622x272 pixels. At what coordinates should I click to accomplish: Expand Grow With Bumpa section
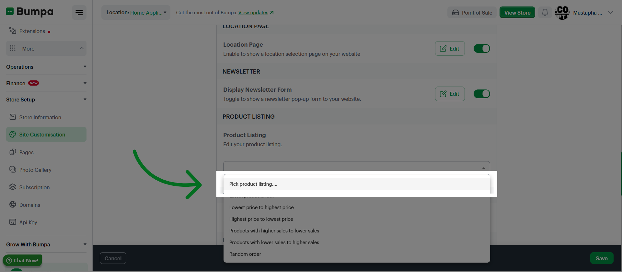(46, 244)
